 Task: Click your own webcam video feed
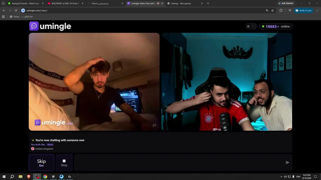[227, 82]
